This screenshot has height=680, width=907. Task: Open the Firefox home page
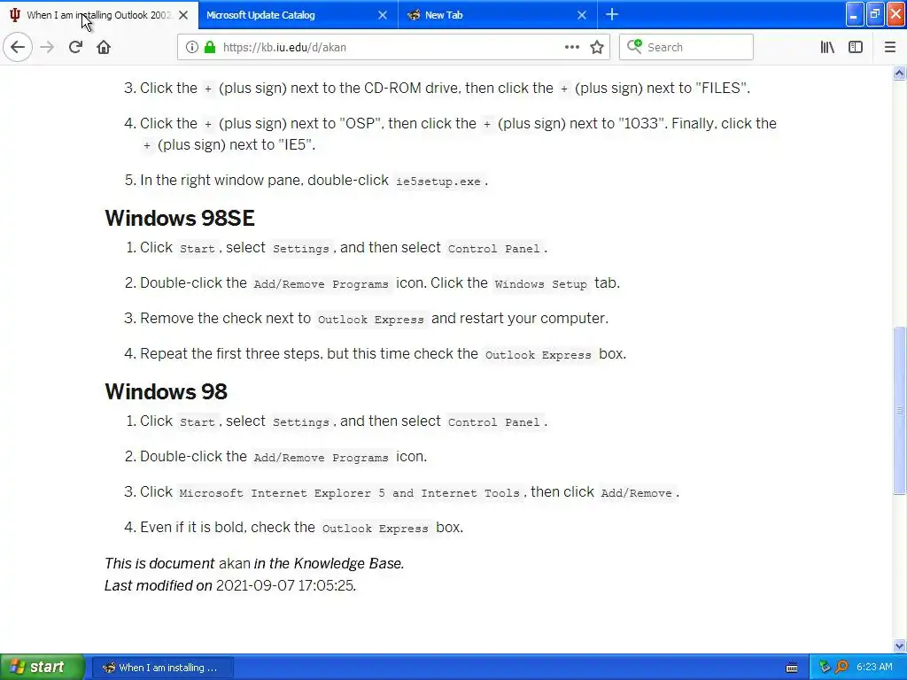(x=104, y=47)
